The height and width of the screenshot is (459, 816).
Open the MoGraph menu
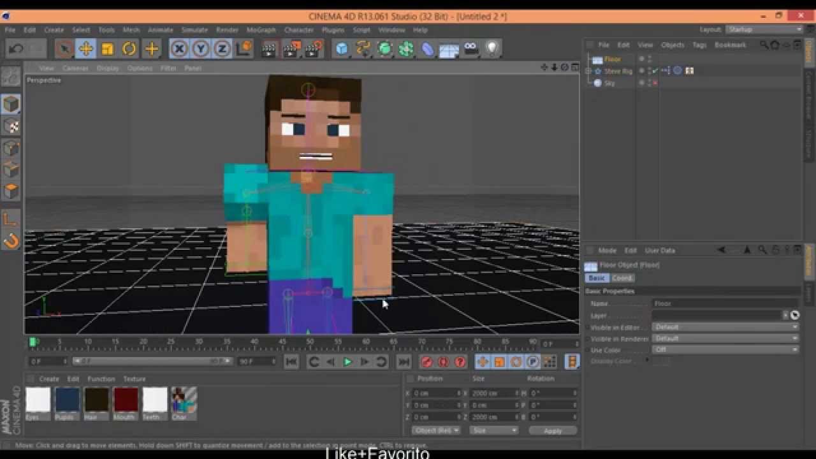pyautogui.click(x=261, y=30)
